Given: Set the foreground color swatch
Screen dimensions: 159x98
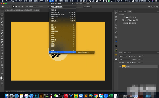Looking at the screenshot, I should [1, 78].
